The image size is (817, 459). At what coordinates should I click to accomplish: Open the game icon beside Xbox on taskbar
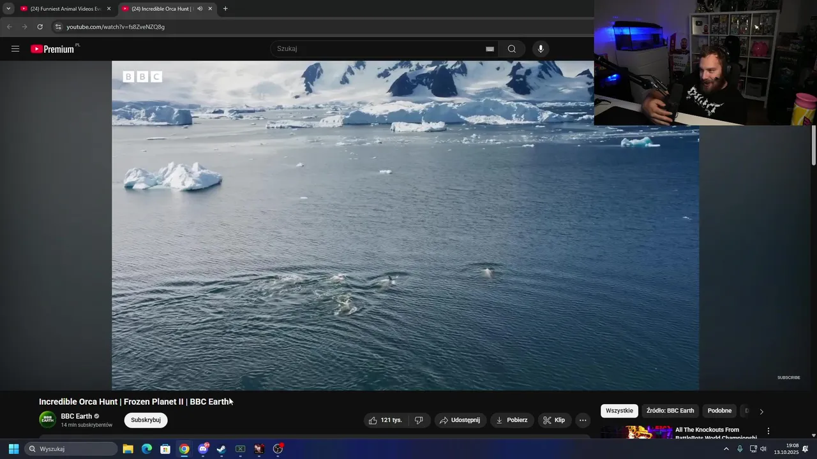(259, 449)
